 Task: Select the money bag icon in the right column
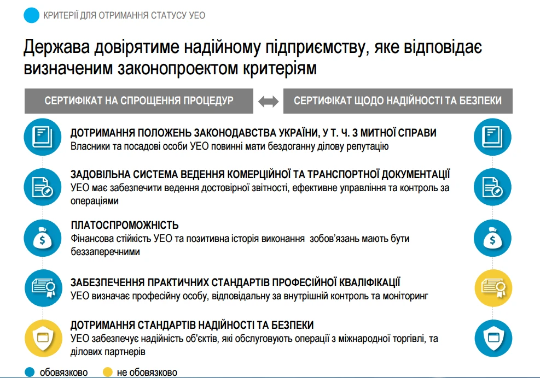pyautogui.click(x=492, y=238)
